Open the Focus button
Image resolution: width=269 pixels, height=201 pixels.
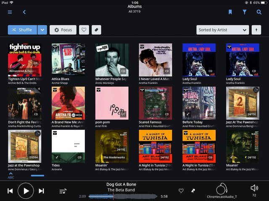pyautogui.click(x=63, y=30)
